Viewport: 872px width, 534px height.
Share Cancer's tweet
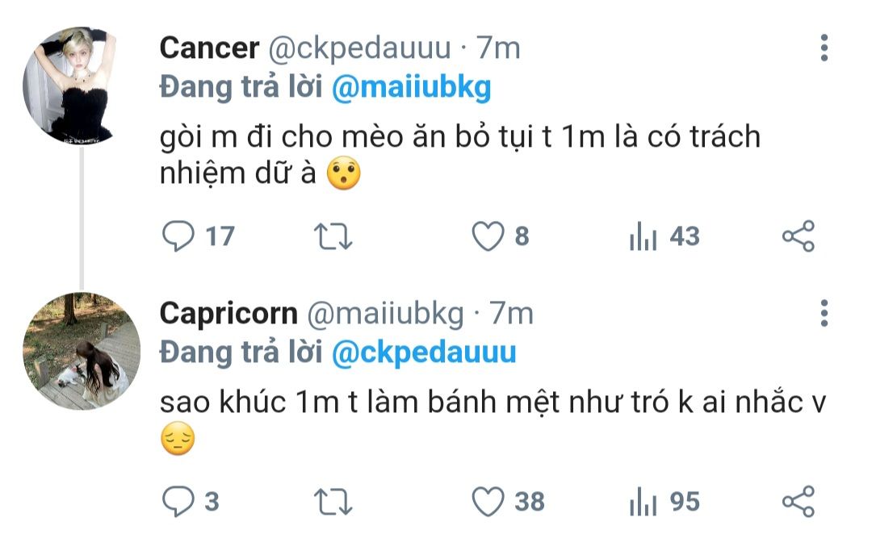coord(799,236)
